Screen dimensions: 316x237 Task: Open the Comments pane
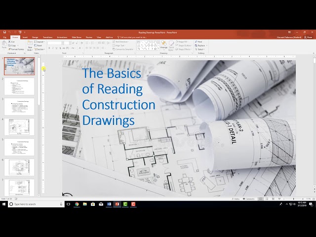[248, 199]
